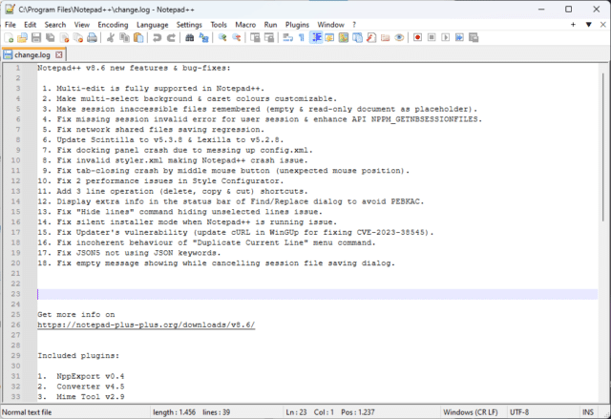Add a new tab with the plus button
611x419 pixels.
(x=573, y=25)
